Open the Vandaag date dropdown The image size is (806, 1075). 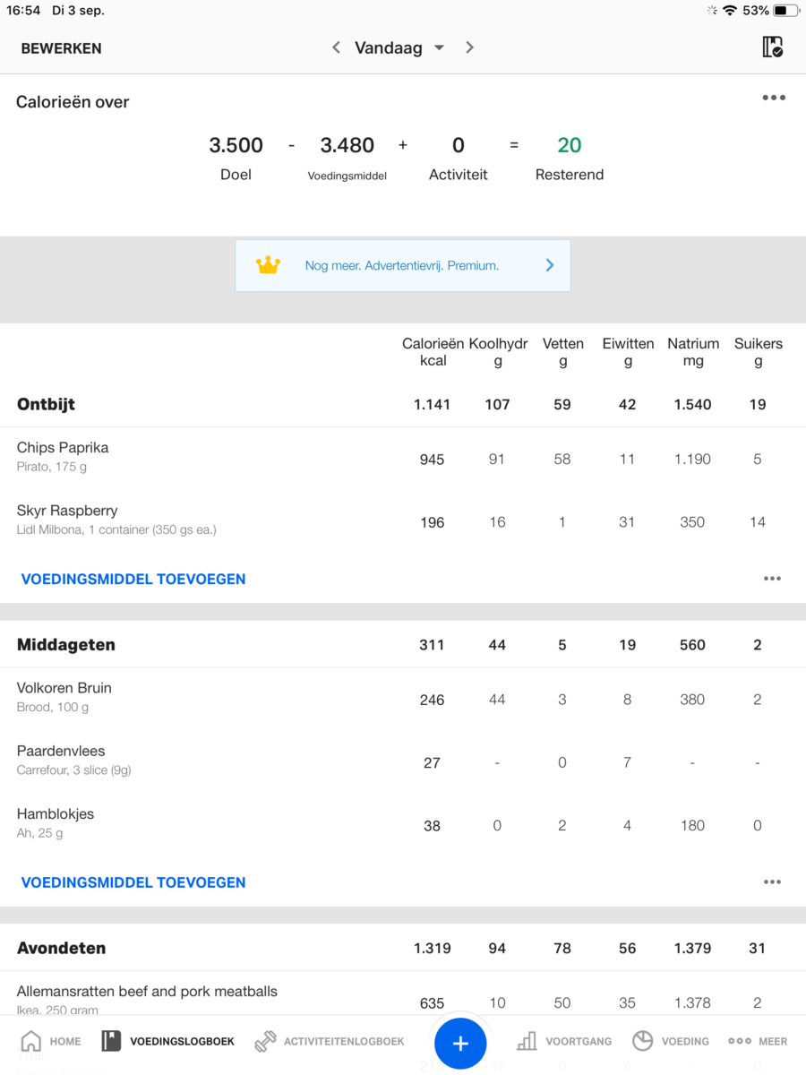(x=399, y=48)
